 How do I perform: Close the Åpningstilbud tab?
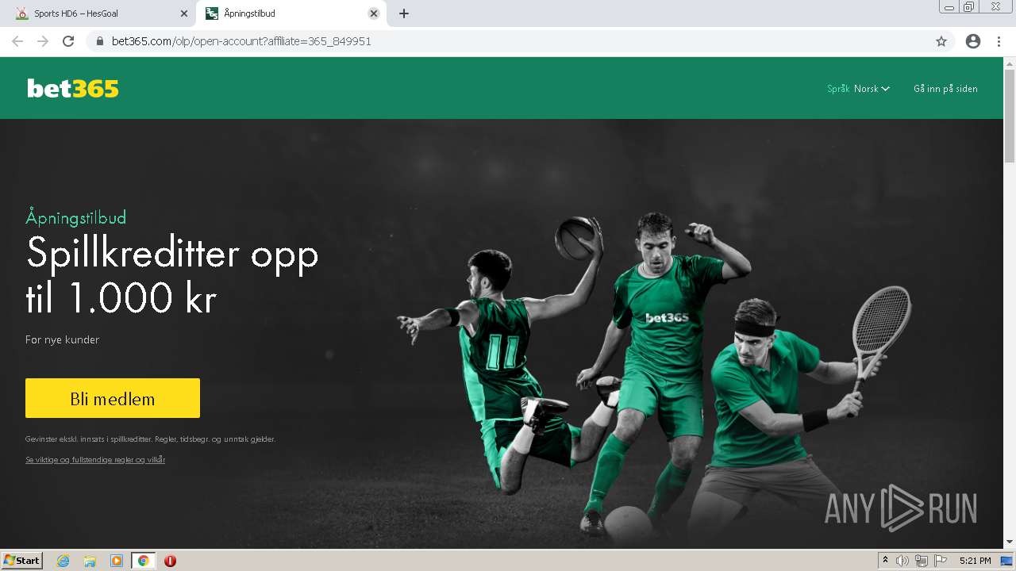pos(374,13)
